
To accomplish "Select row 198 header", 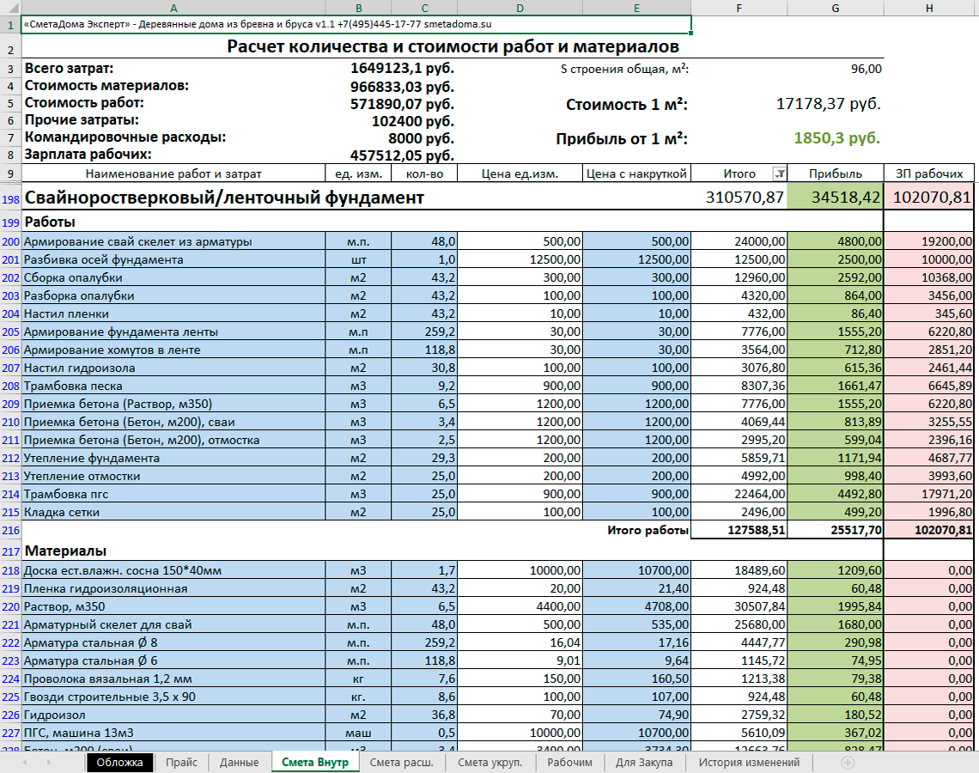I will 10,198.
